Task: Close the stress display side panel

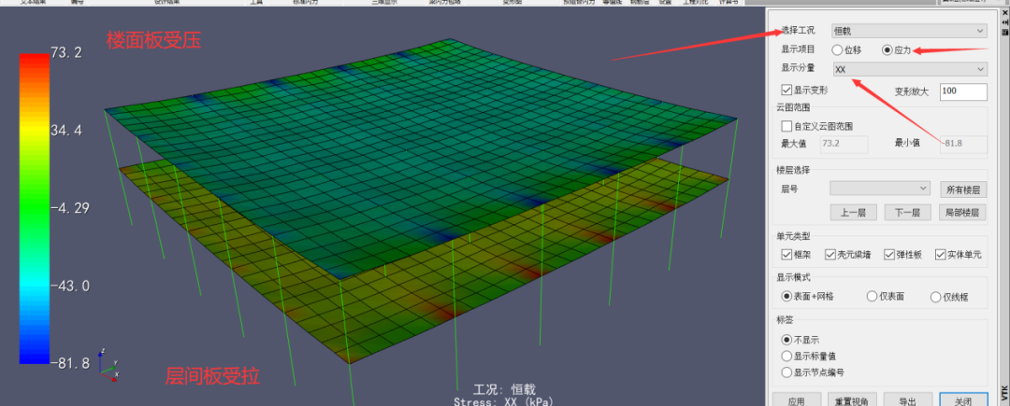Action: click(1004, 12)
